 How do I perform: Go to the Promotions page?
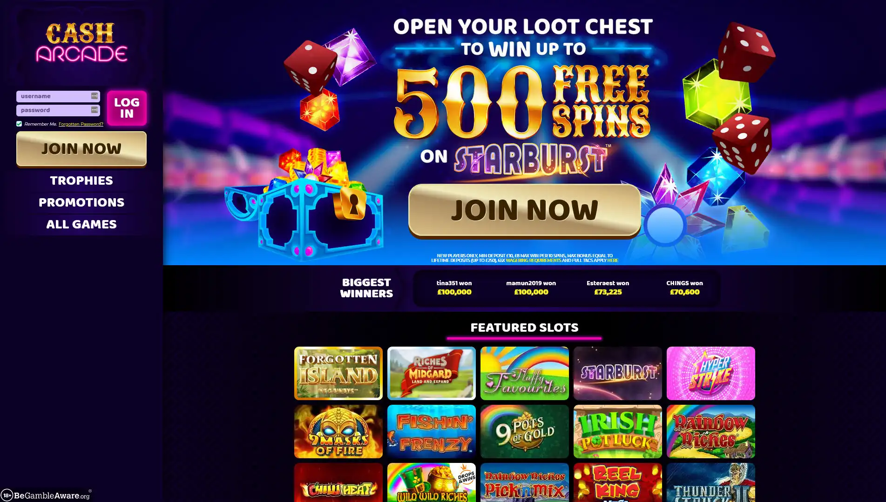[81, 202]
